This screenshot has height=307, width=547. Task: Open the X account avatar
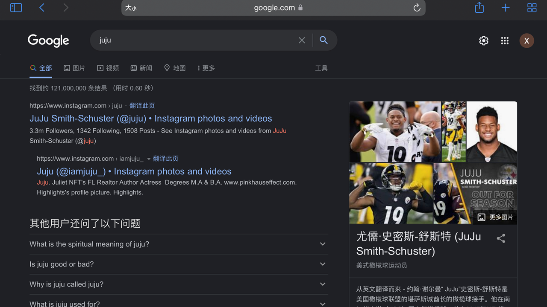(x=526, y=41)
